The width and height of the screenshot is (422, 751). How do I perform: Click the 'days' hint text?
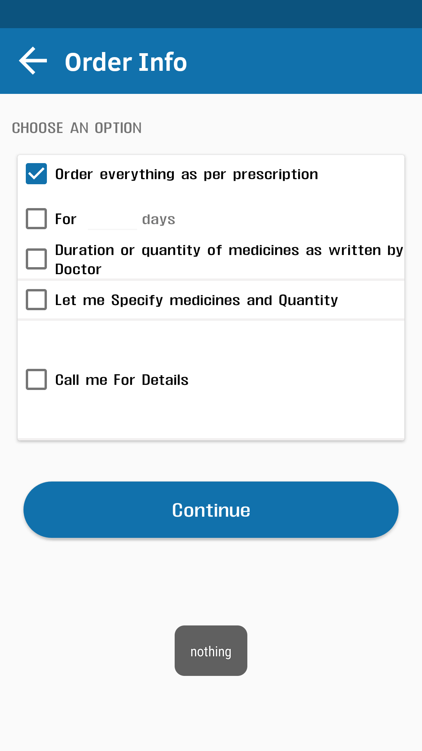(x=159, y=219)
